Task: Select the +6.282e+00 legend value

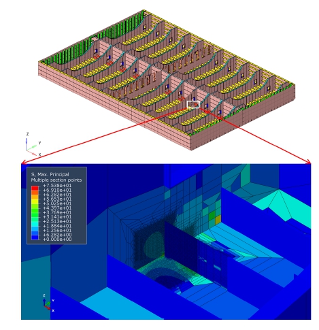Action: click(x=57, y=235)
